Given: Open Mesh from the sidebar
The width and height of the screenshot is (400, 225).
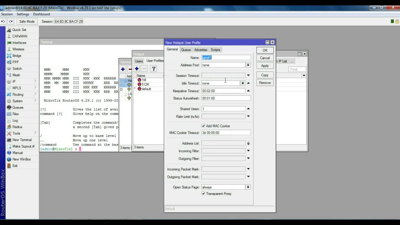Looking at the screenshot, I should tap(16, 75).
